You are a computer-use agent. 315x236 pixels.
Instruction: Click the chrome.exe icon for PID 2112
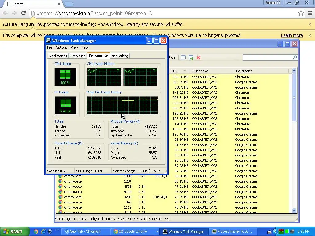tap(60, 207)
